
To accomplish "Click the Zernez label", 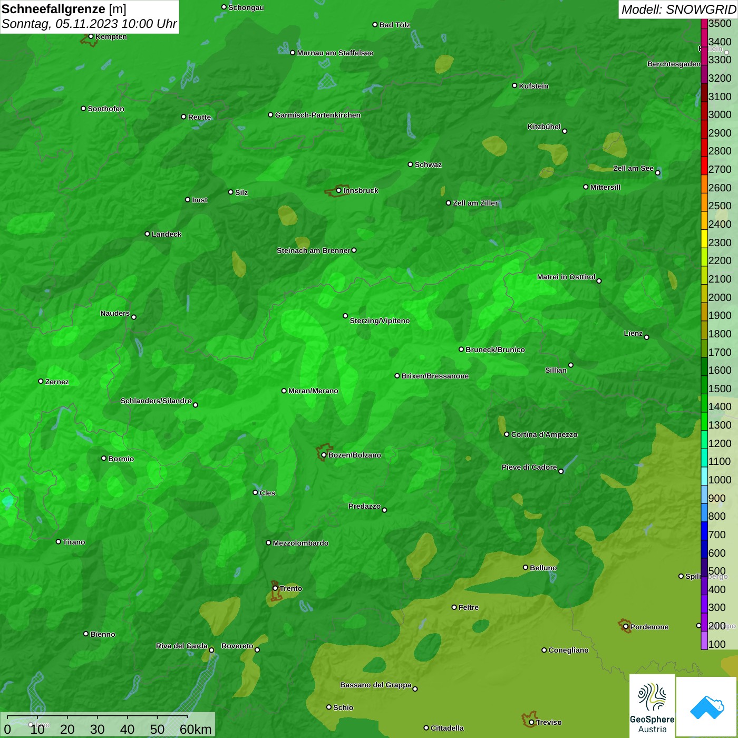I will click(57, 382).
